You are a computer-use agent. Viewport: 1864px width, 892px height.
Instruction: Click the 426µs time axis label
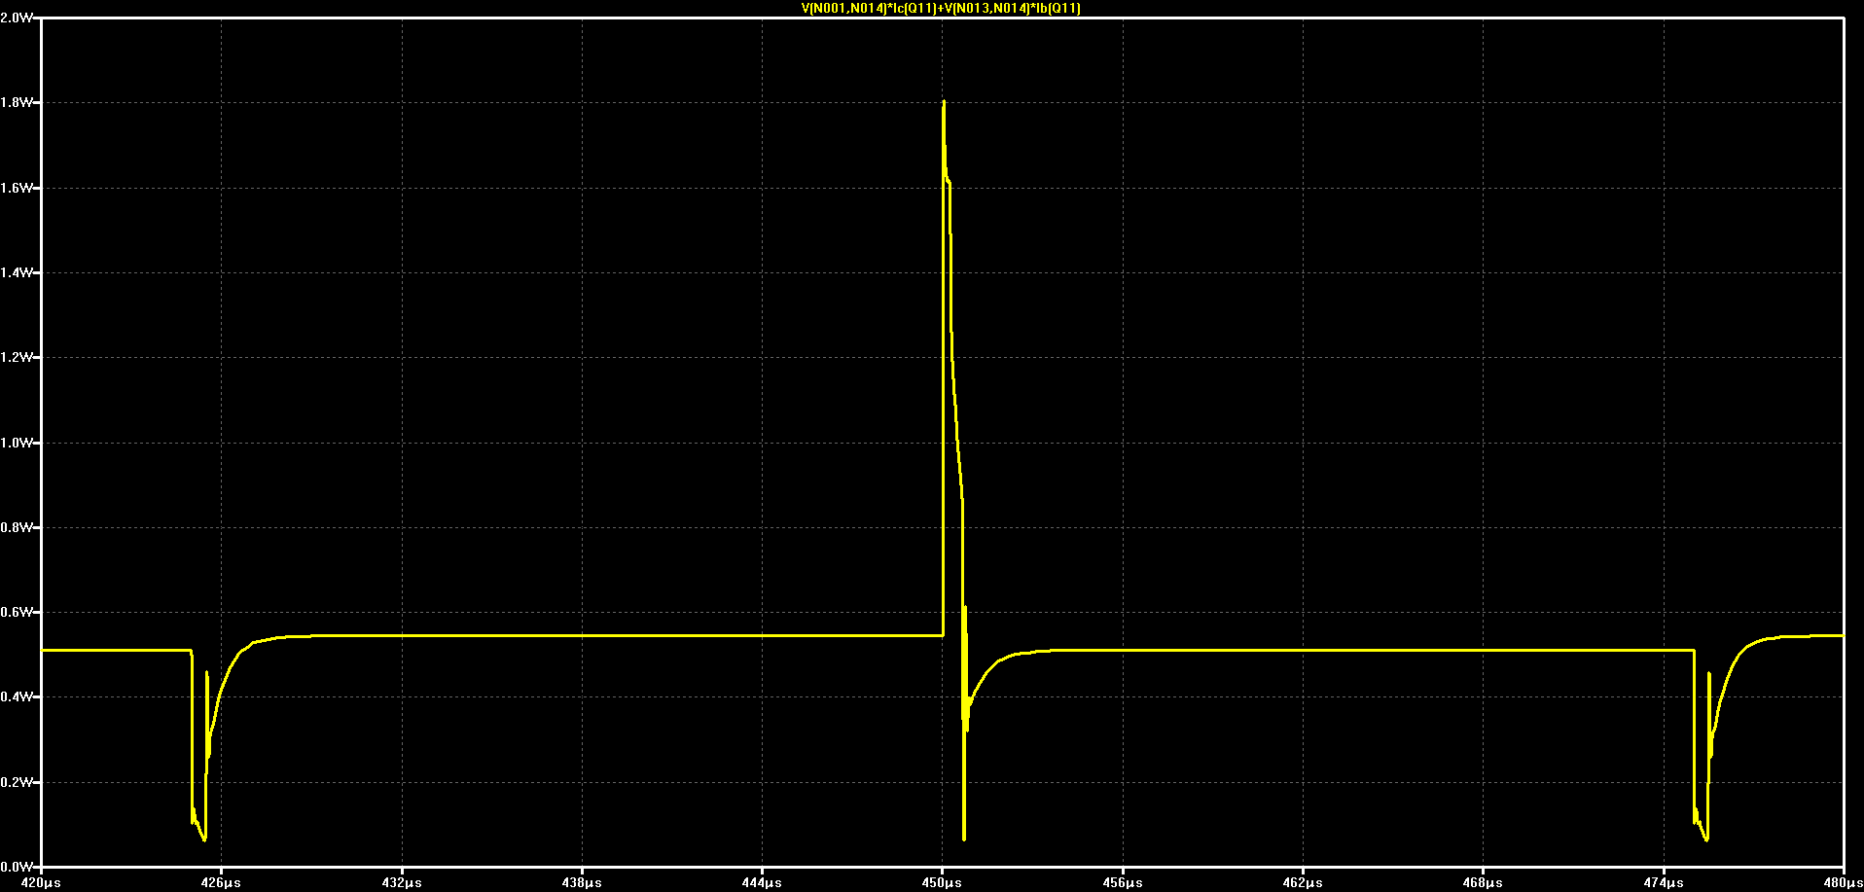click(x=221, y=883)
